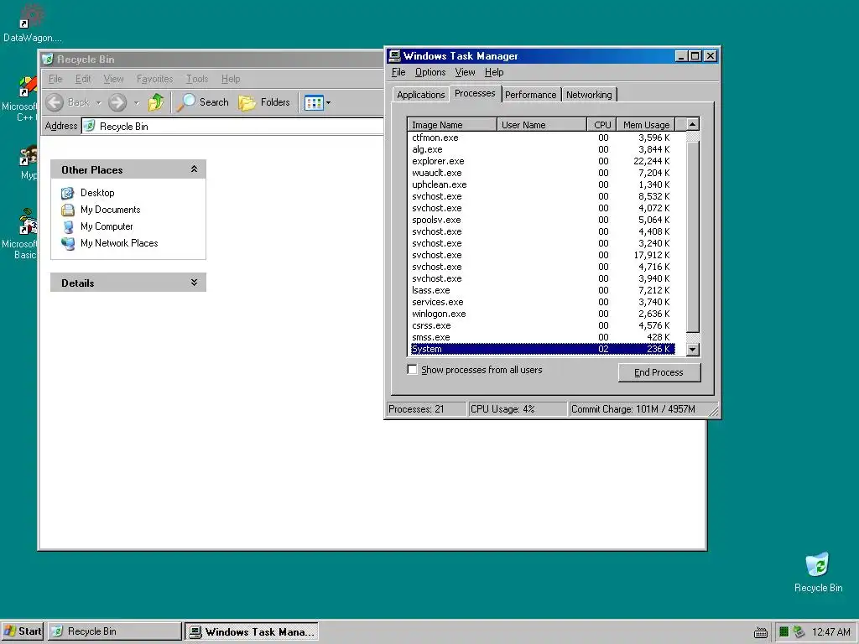859x644 pixels.
Task: Click the green CPU usage tray icon
Action: 784,632
